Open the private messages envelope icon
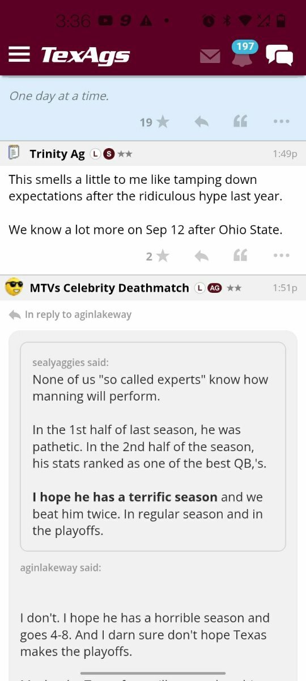The width and height of the screenshot is (306, 681). 210,56
